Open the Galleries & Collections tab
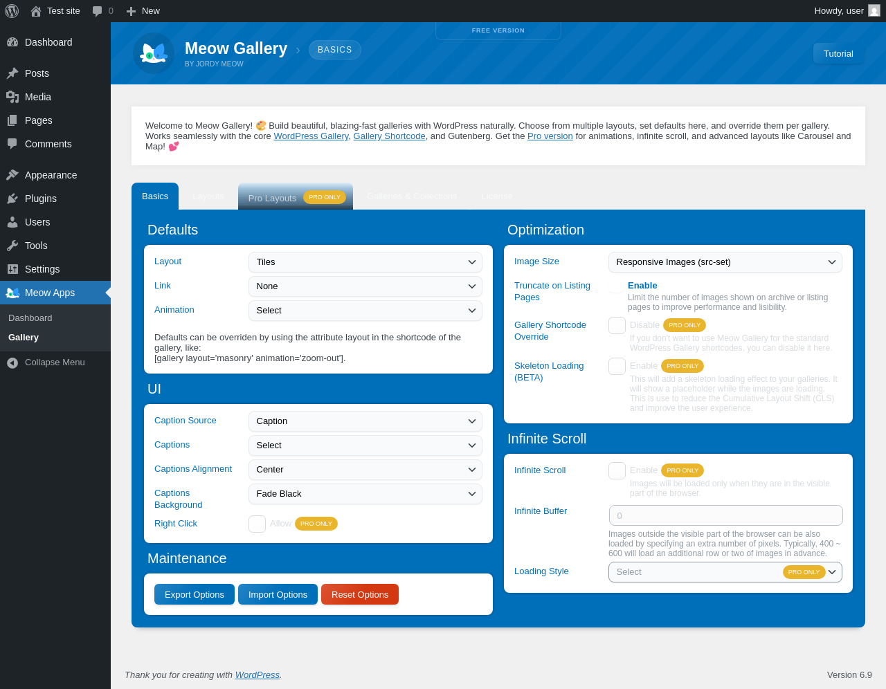The width and height of the screenshot is (886, 689). tap(412, 196)
